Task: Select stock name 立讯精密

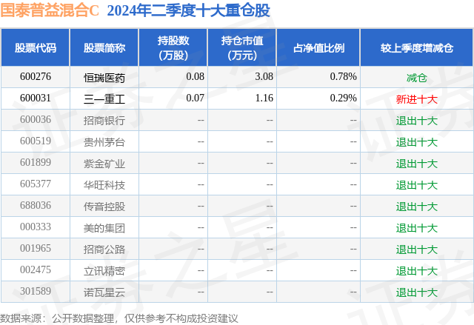Action: pos(104,271)
